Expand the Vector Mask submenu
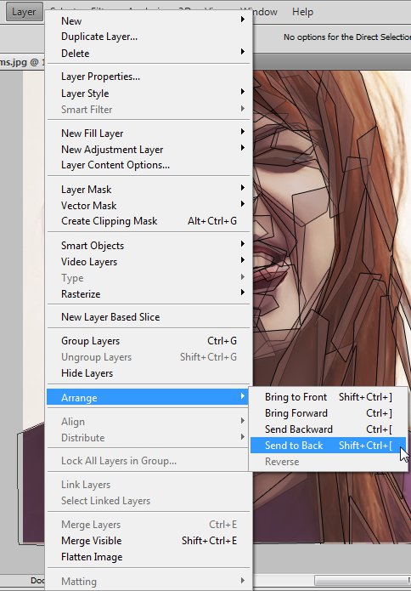 pos(149,206)
